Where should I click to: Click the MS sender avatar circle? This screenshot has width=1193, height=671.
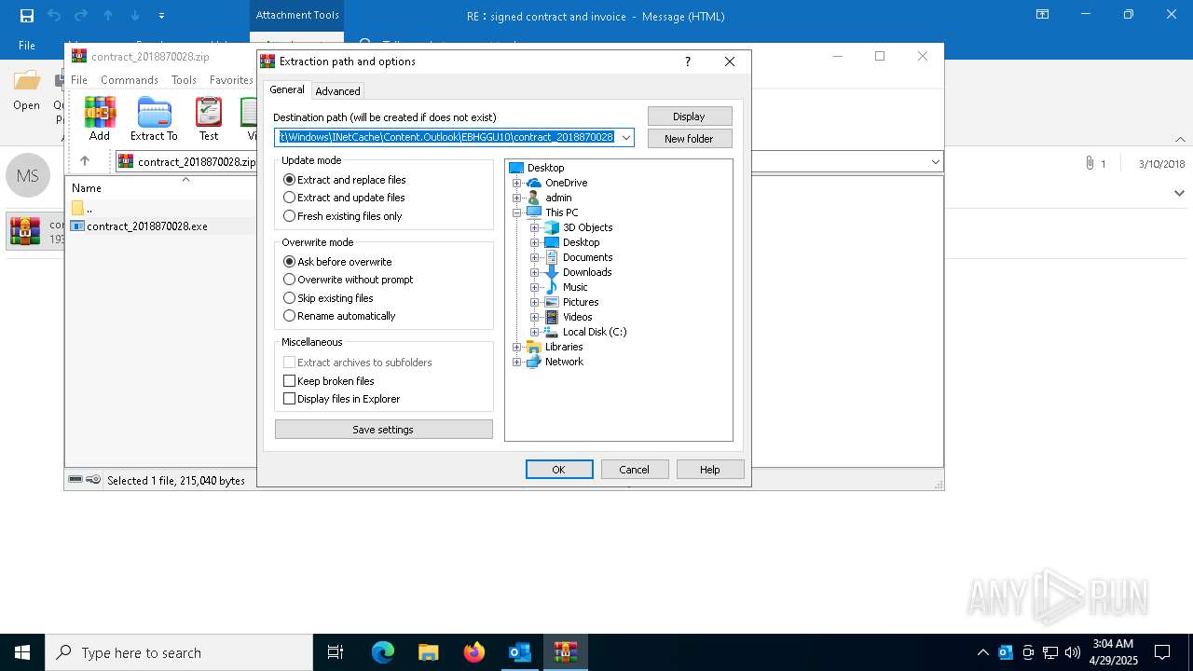coord(28,175)
